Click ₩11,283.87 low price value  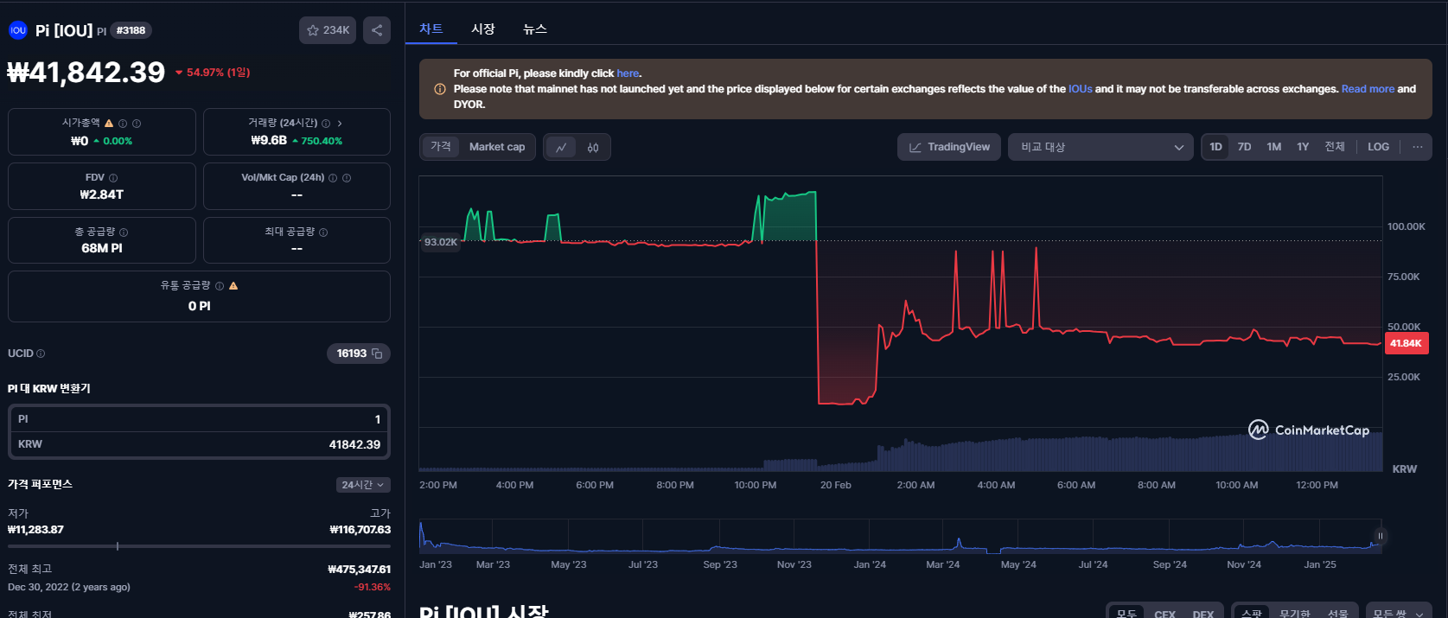pyautogui.click(x=35, y=530)
